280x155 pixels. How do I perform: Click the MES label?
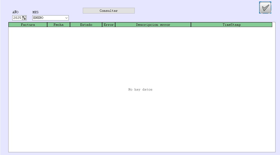[x=36, y=12]
